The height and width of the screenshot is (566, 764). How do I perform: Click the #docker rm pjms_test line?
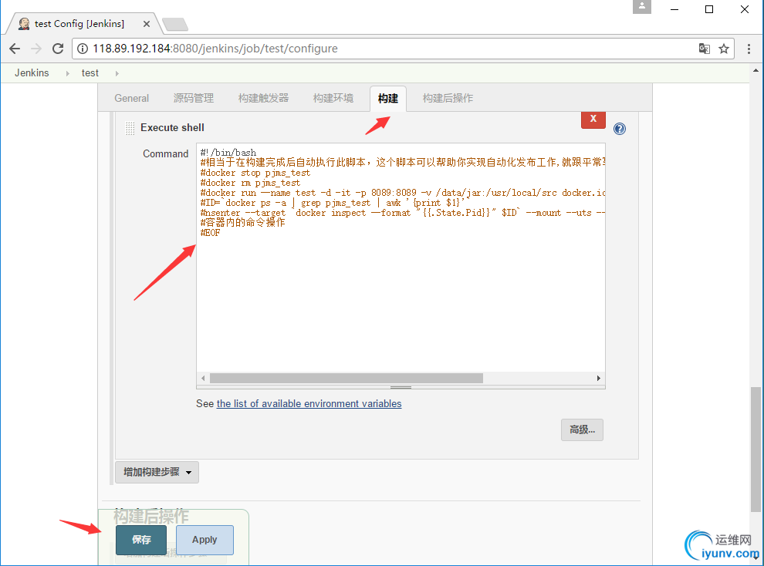[250, 183]
